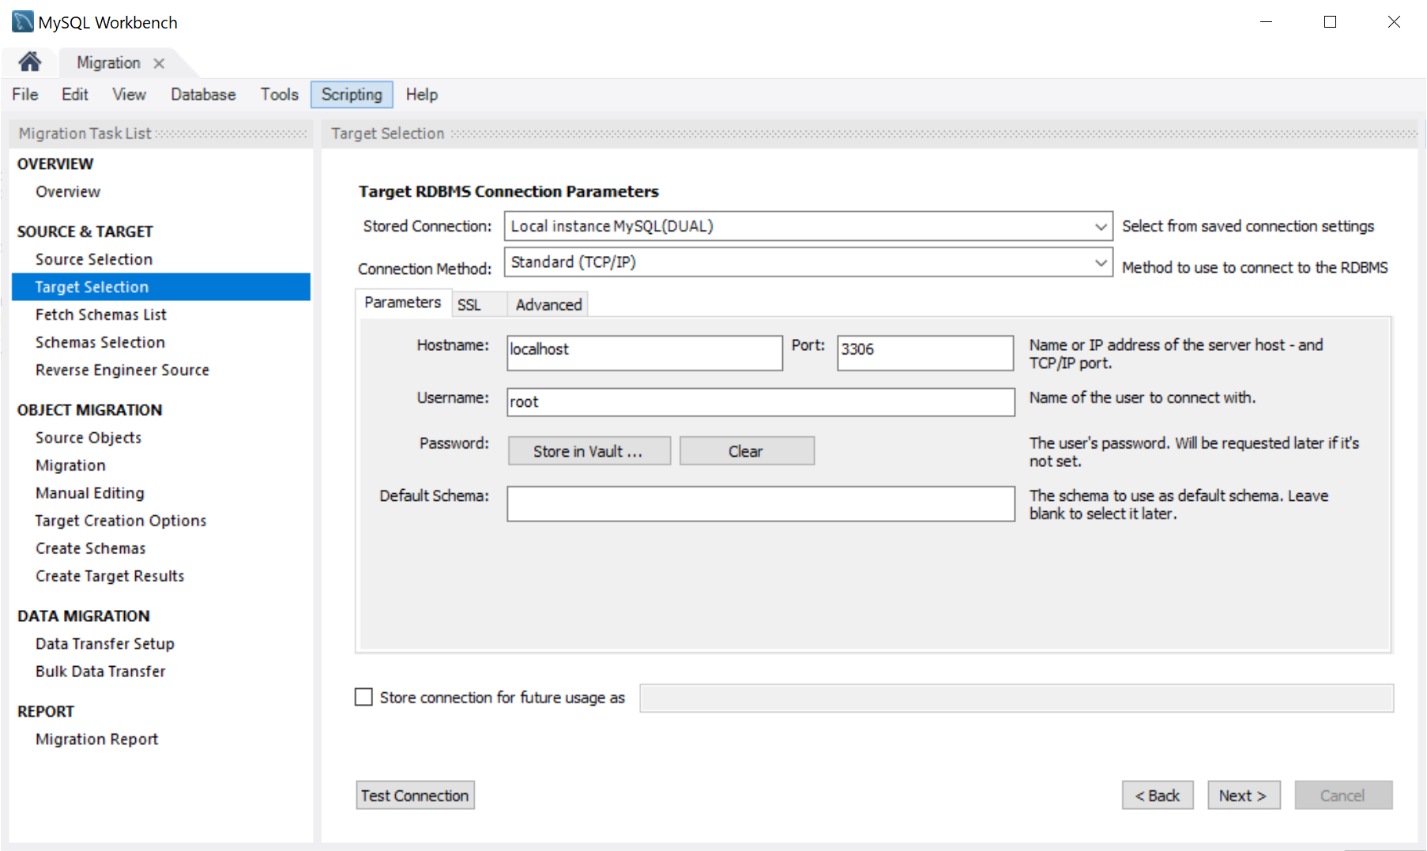Close the Migration tab
This screenshot has width=1427, height=851.
coord(159,63)
